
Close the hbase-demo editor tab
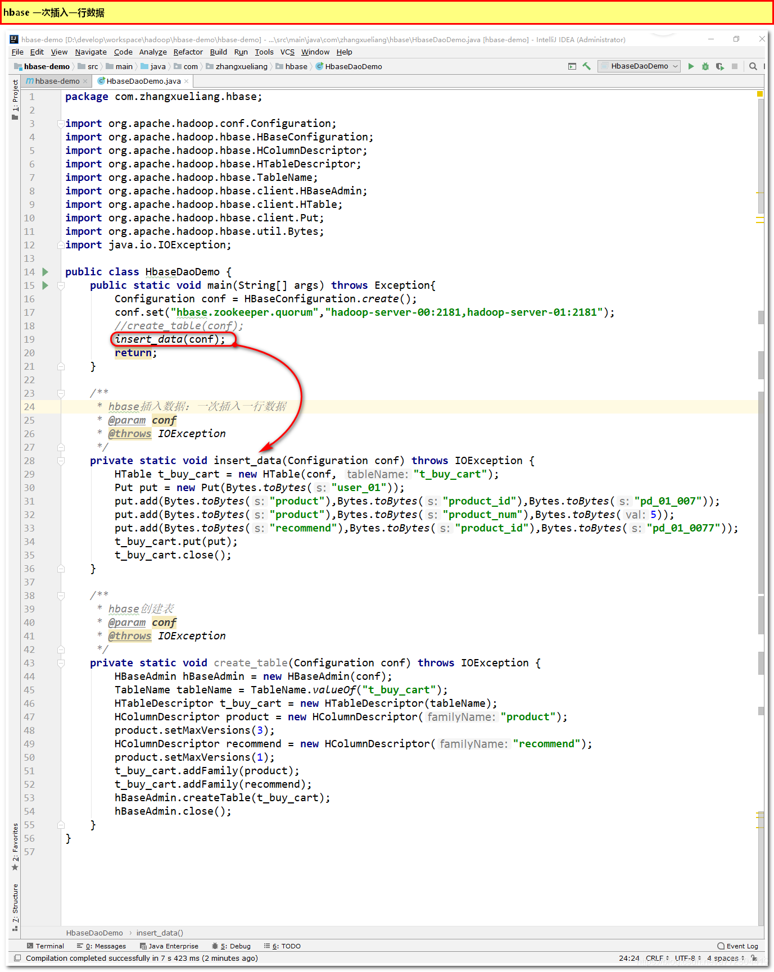tap(85, 81)
